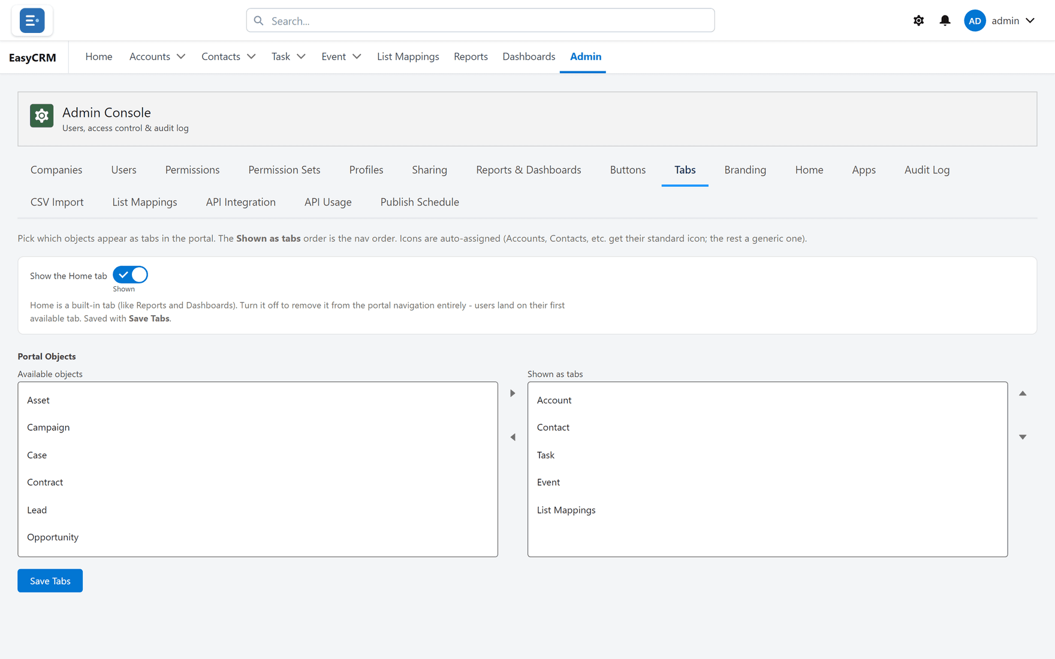This screenshot has width=1055, height=659.
Task: Click the Search input field
Action: click(480, 20)
